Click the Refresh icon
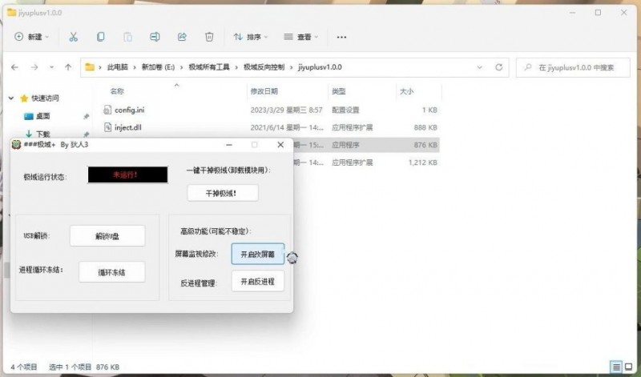 (498, 67)
